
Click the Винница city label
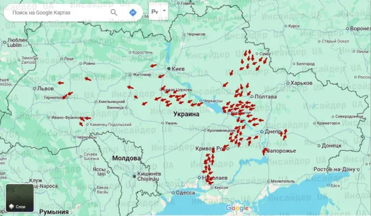pos(115,107)
